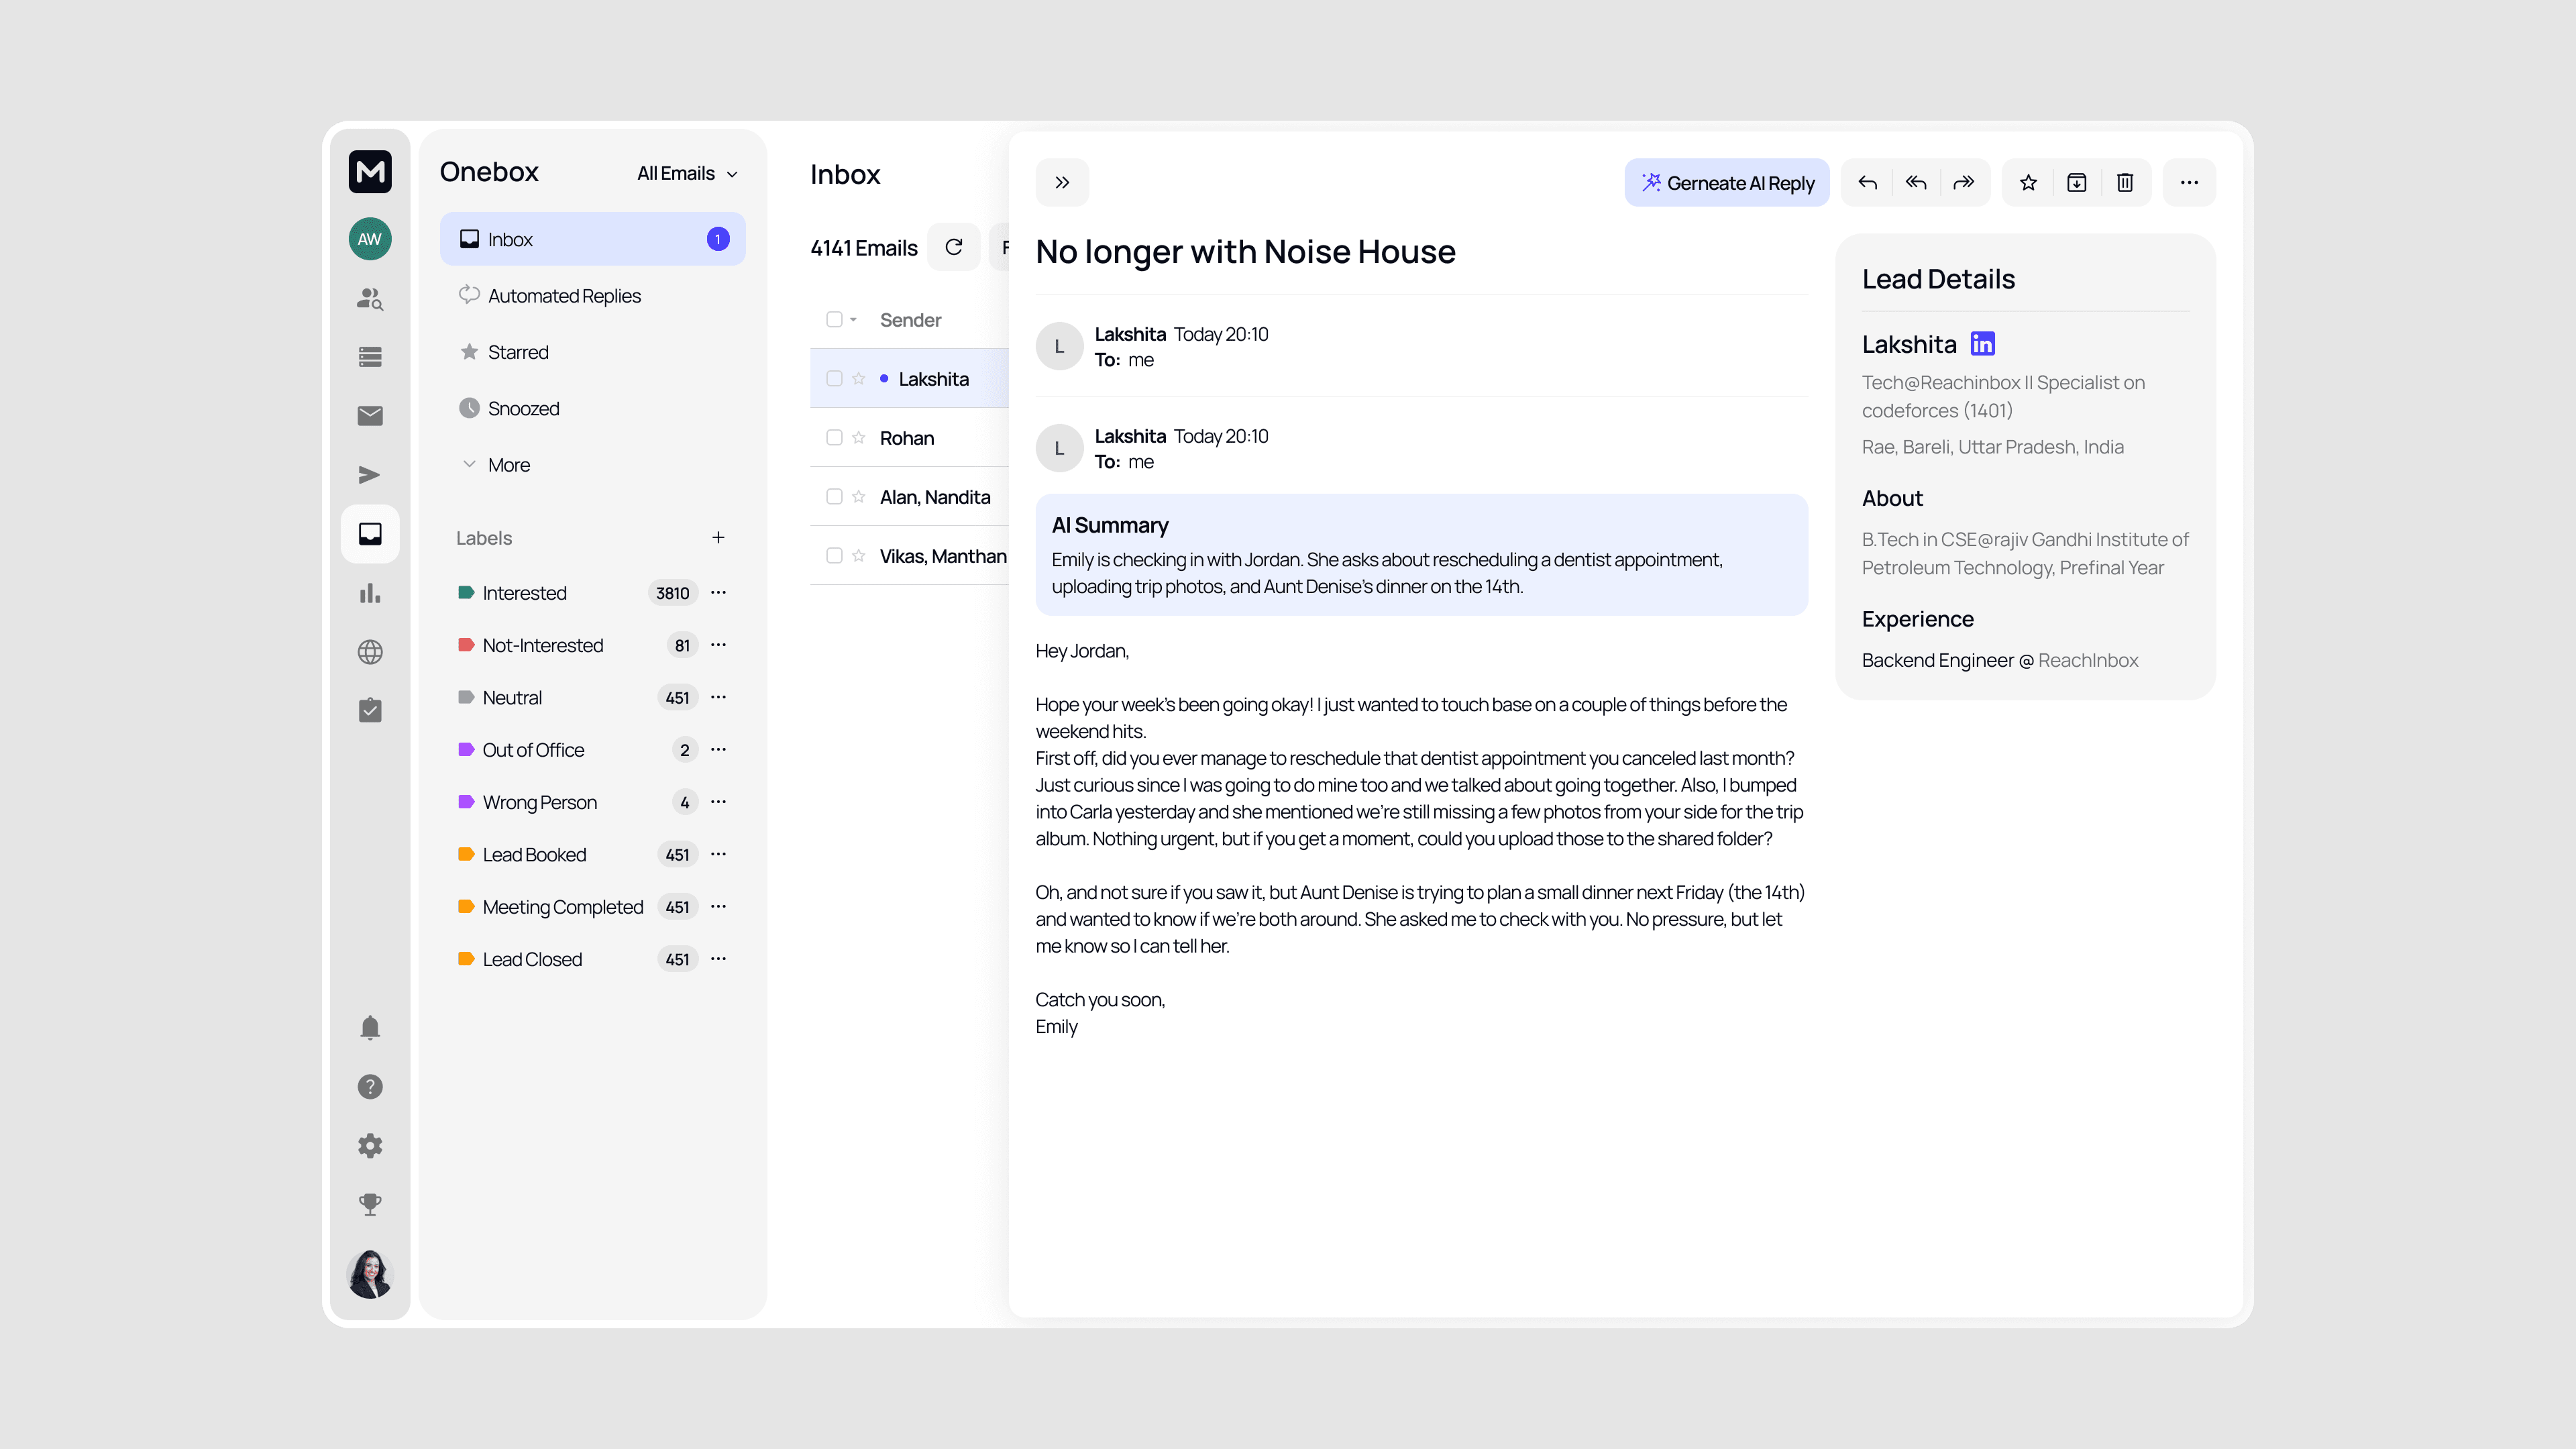
Task: Refresh the inbox email list
Action: point(953,247)
